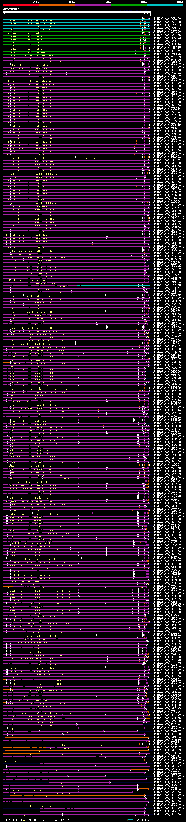This screenshot has height=822, width=186.
Task: Click the UniRef100_A0JLR2 label
Action: coord(167,112)
